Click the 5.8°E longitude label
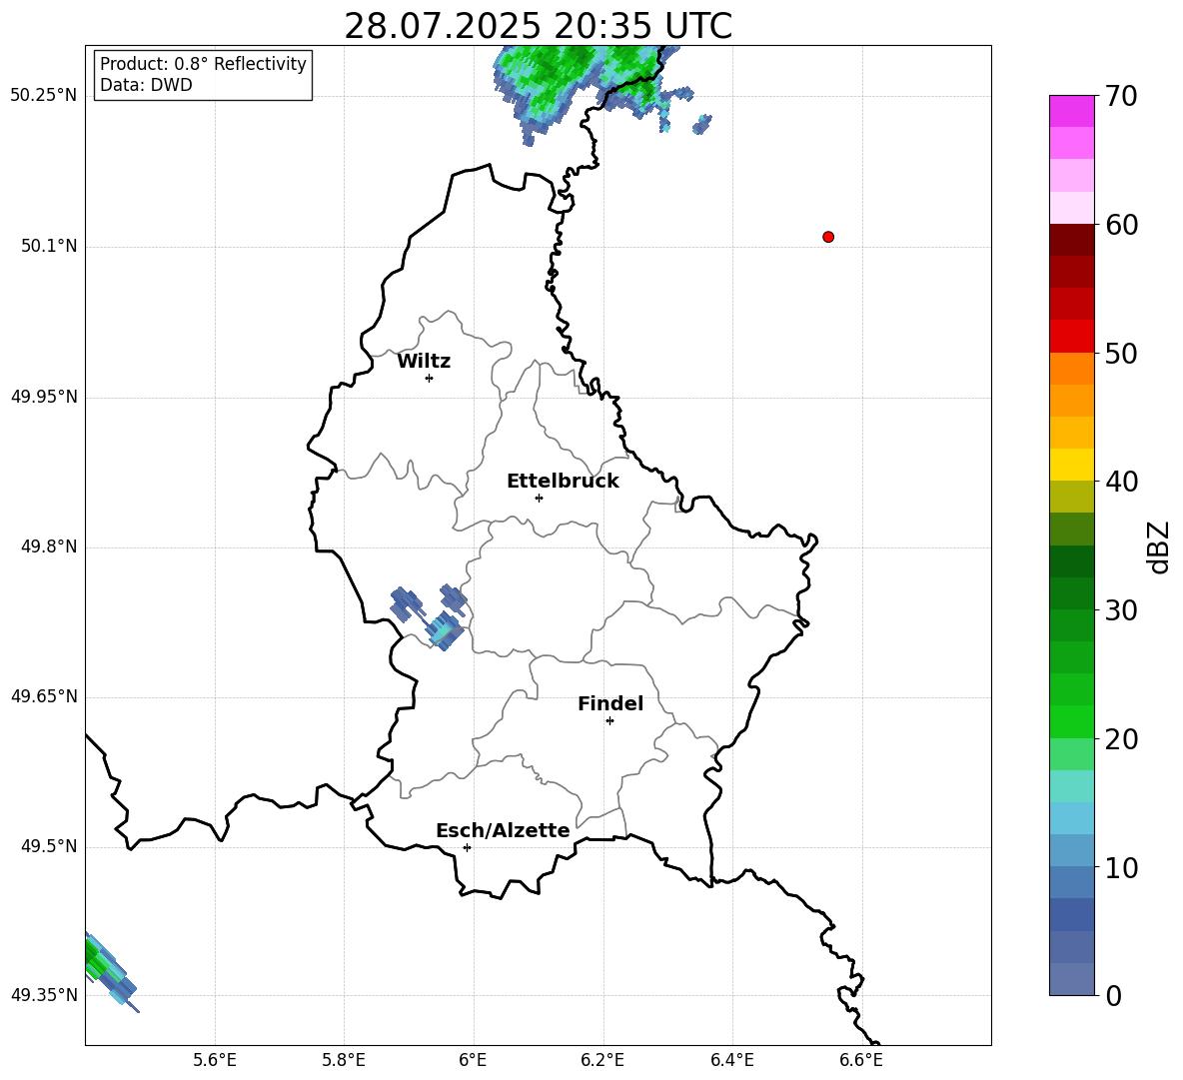 tap(344, 1060)
